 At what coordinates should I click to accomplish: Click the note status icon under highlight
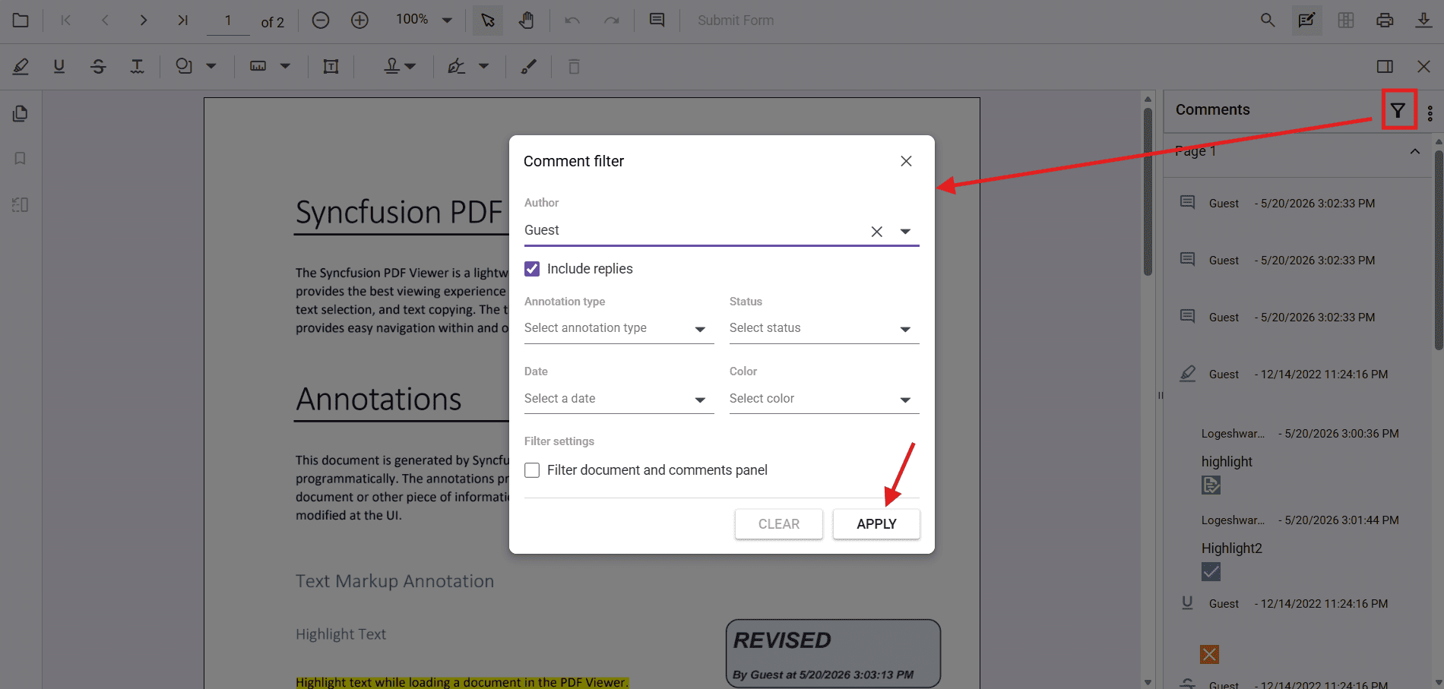coord(1211,485)
